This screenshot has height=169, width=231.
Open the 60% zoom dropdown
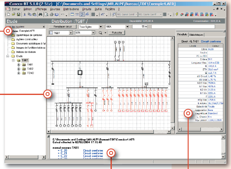click(x=93, y=33)
